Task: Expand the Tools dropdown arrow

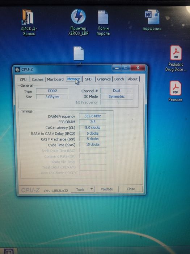Action: 92,189
